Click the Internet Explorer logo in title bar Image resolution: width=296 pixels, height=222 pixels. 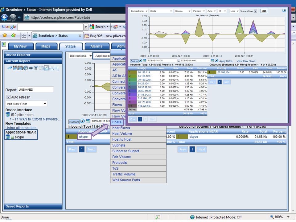(2, 10)
